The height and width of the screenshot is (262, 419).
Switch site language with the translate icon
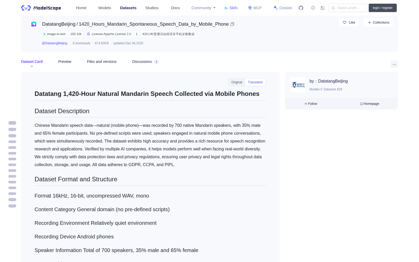point(323,8)
